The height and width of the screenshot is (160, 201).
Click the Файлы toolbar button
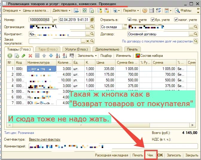(183, 10)
